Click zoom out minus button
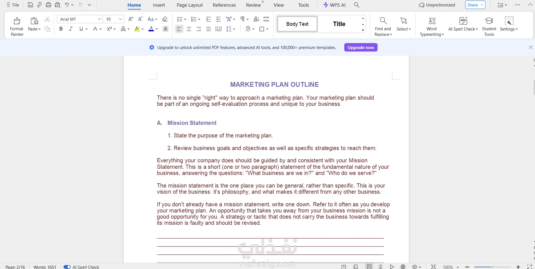Screen dimensions: 535x269 click(x=467, y=267)
